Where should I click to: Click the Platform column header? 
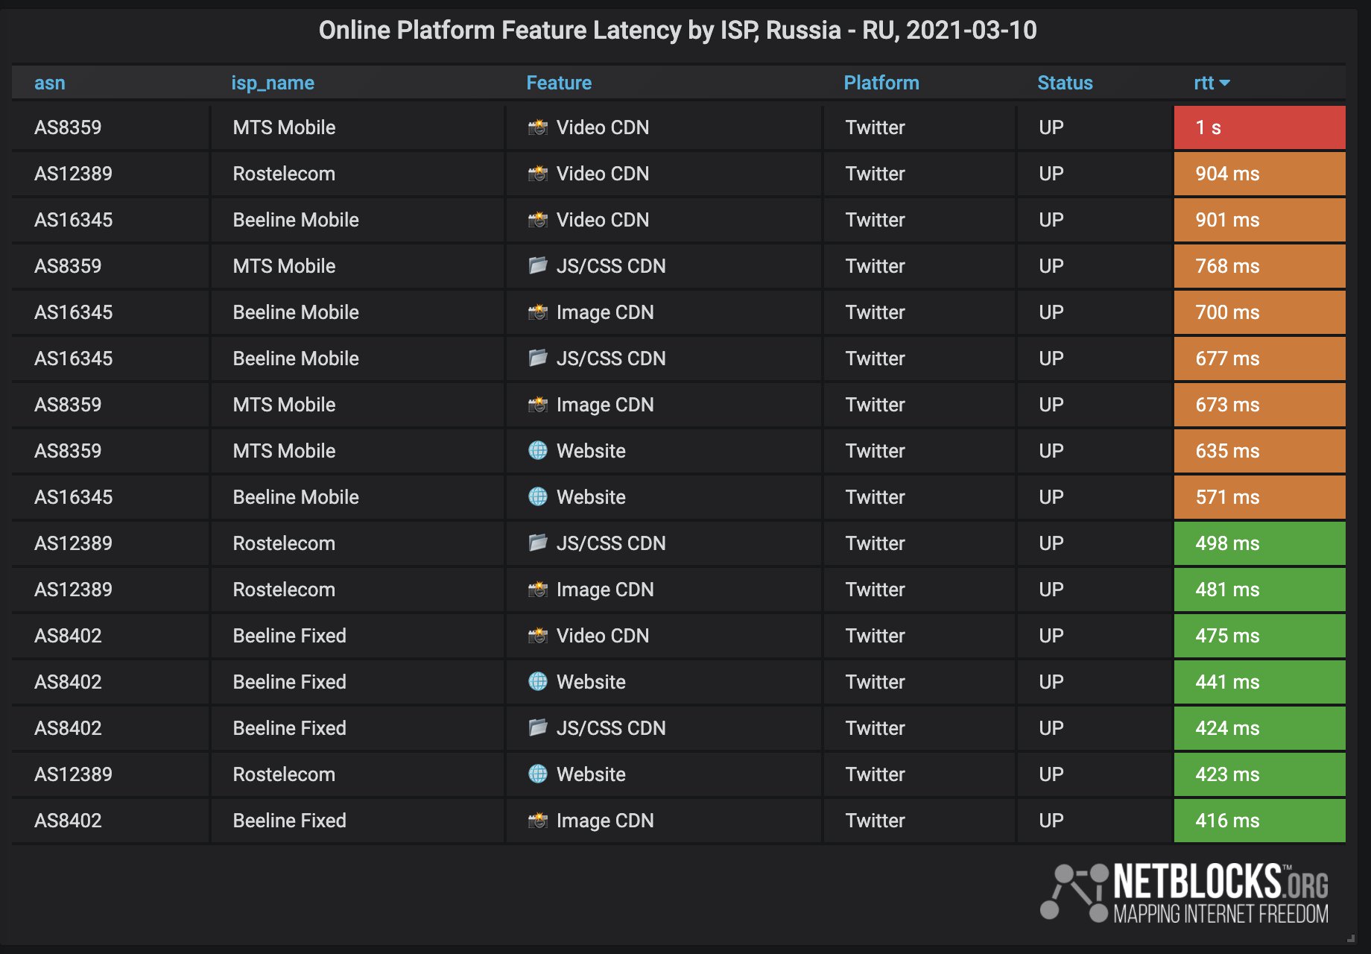[881, 83]
